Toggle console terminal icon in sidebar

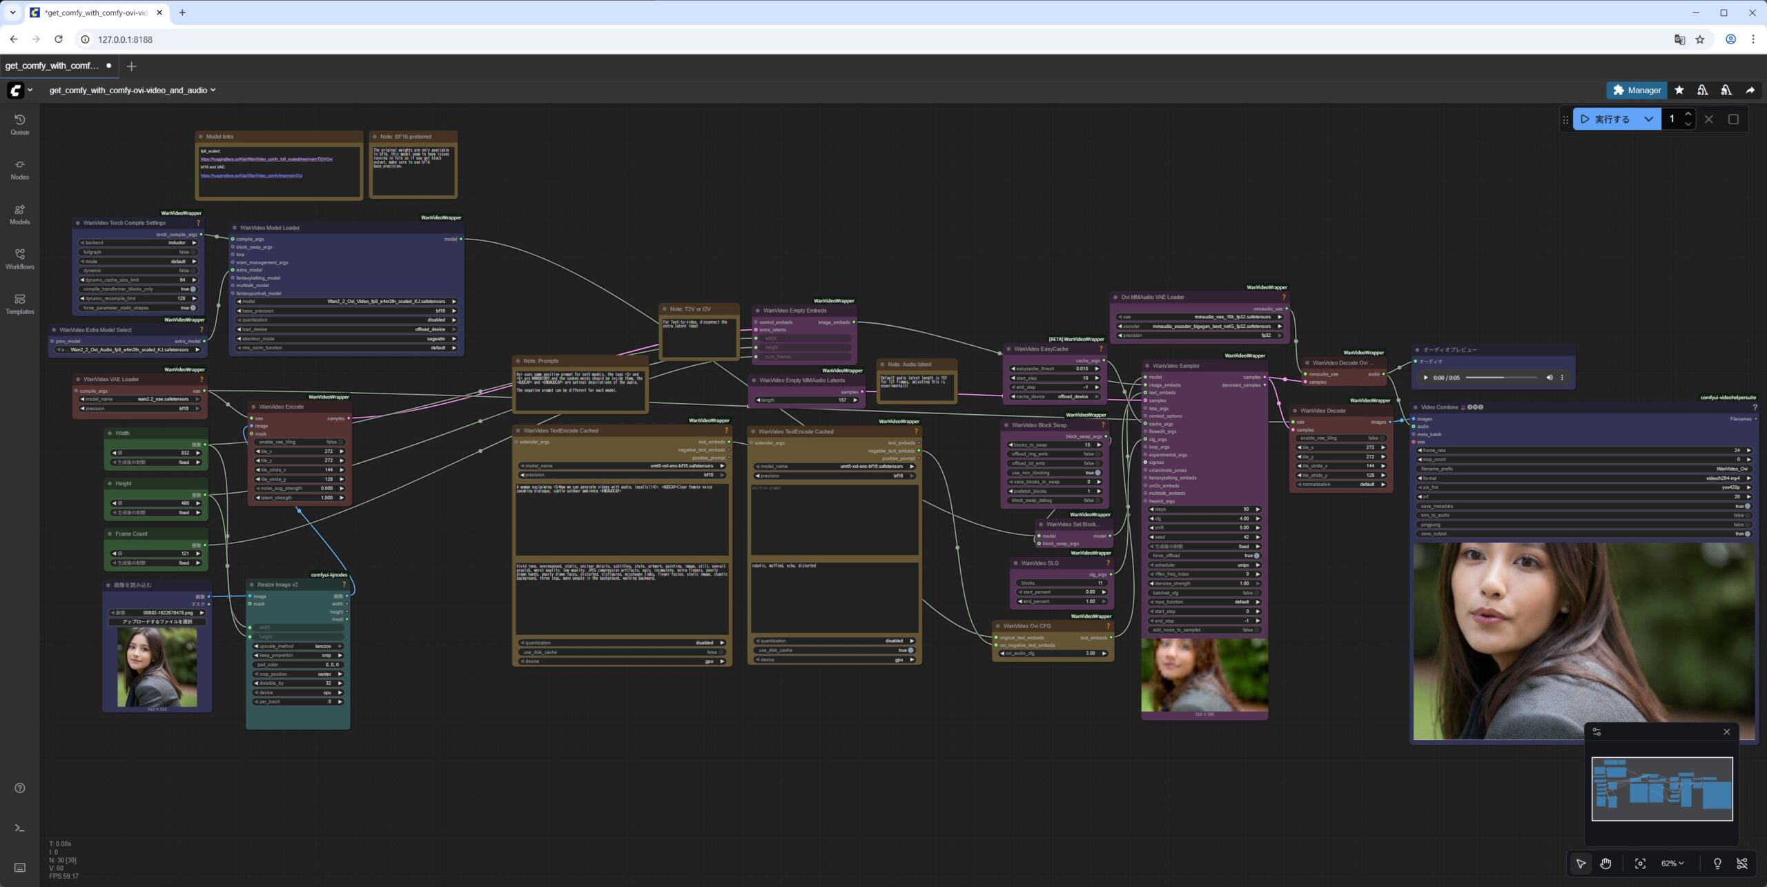coord(19,828)
